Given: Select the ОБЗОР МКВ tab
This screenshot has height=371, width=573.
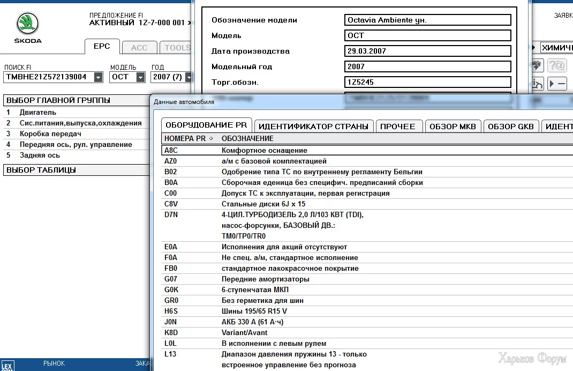Looking at the screenshot, I should 453,127.
